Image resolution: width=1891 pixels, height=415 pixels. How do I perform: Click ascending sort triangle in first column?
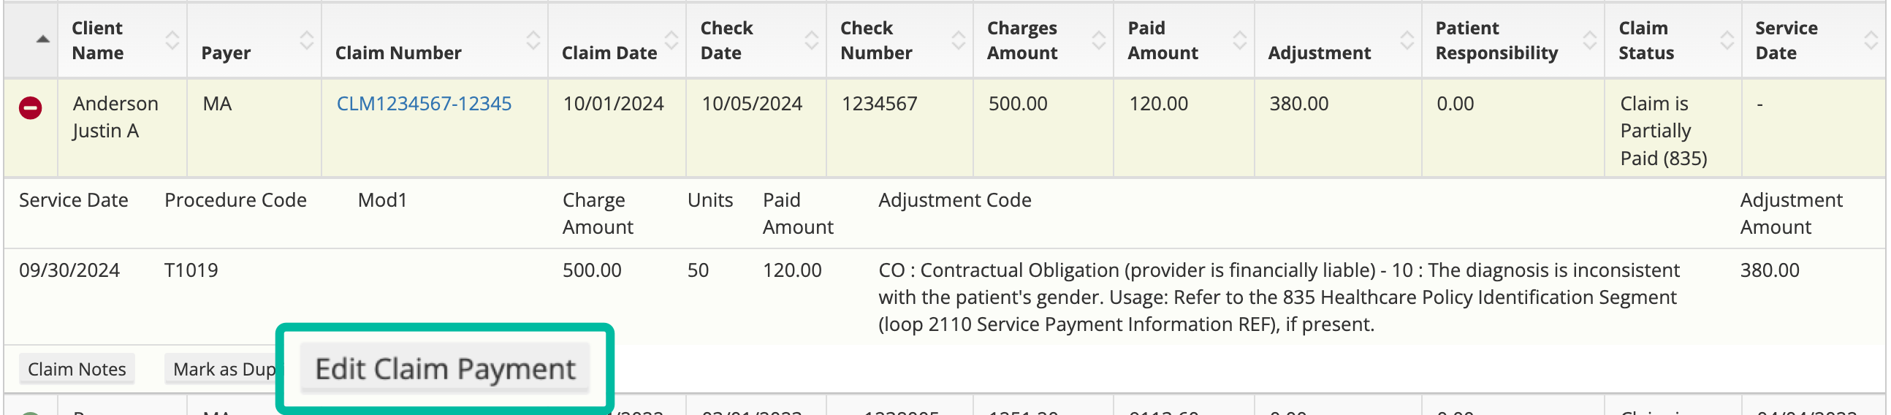tap(43, 39)
